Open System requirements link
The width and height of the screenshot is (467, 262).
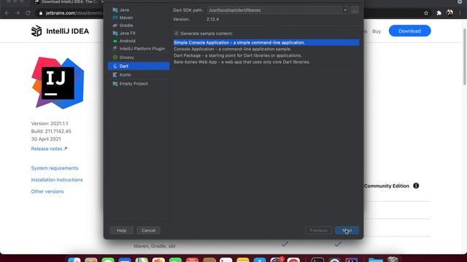point(55,168)
